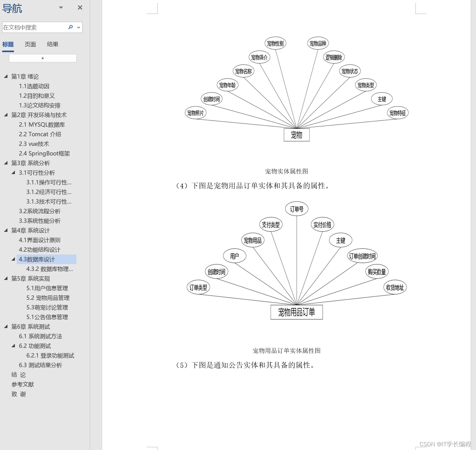Collapse the 6.2 功能测试 heading
This screenshot has width=476, height=450.
tap(13, 346)
